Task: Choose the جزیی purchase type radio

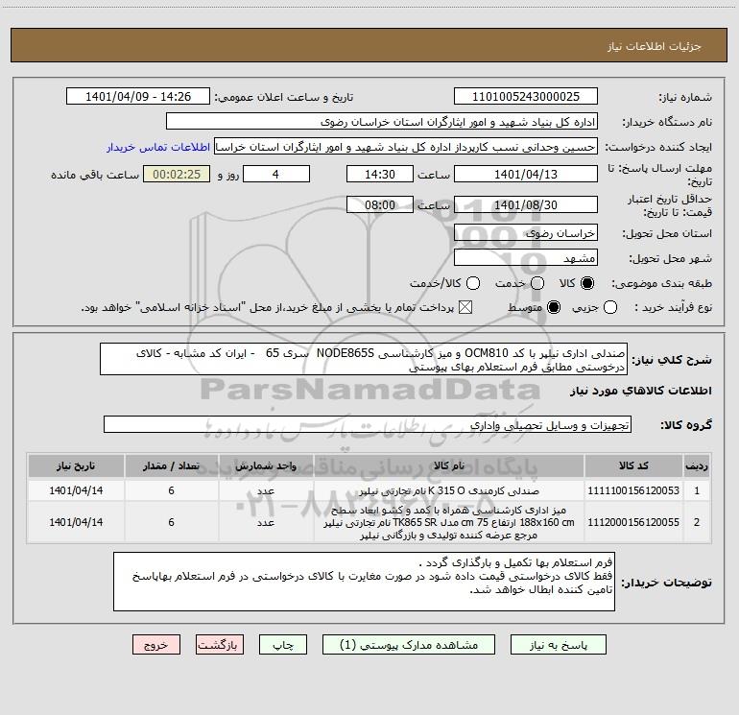Action: pyautogui.click(x=610, y=308)
